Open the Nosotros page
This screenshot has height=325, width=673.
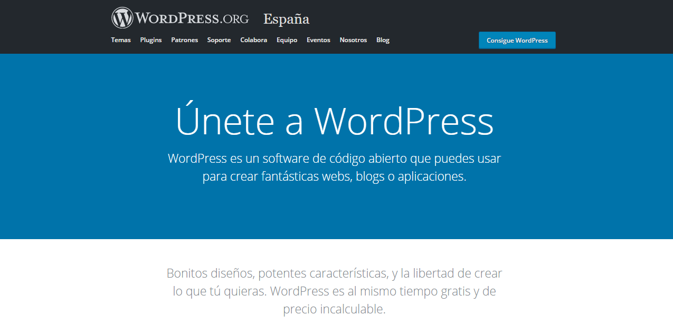pos(353,40)
